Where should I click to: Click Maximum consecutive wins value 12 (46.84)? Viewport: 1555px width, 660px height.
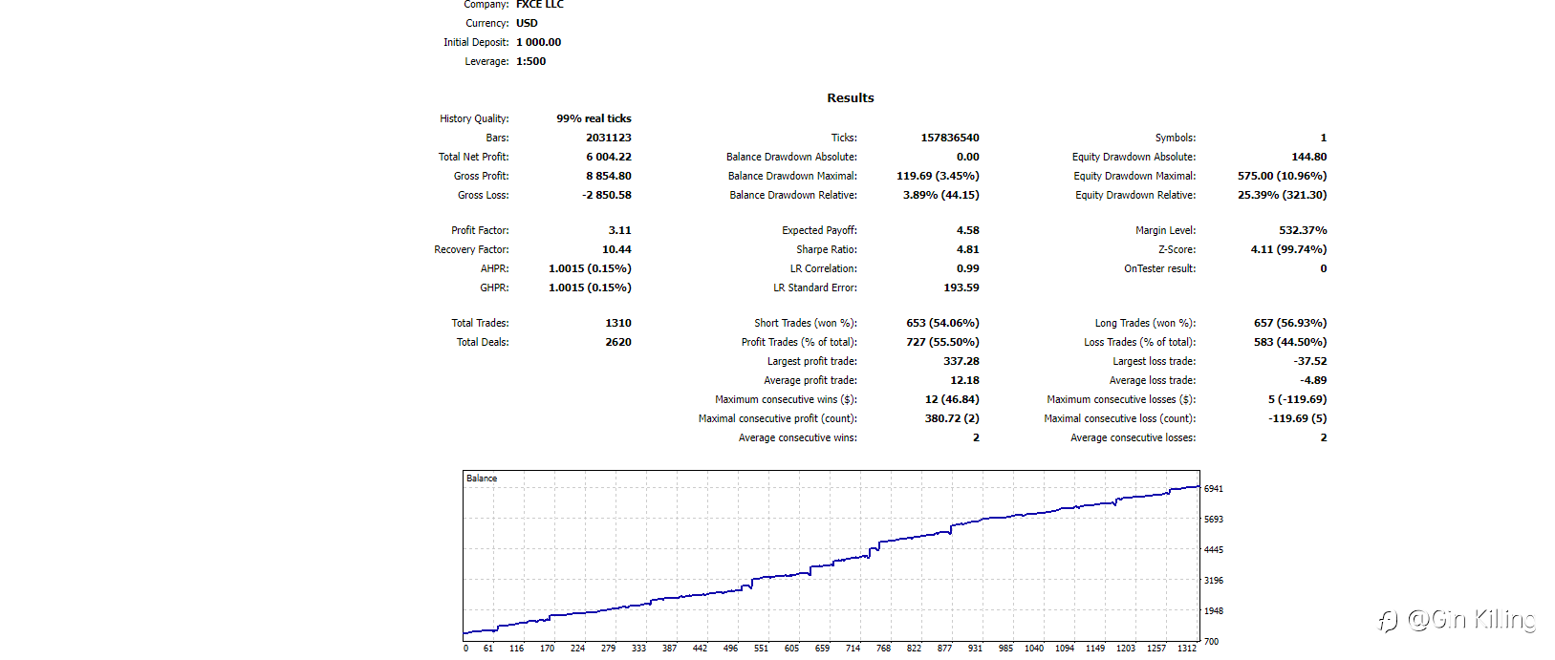(x=952, y=399)
